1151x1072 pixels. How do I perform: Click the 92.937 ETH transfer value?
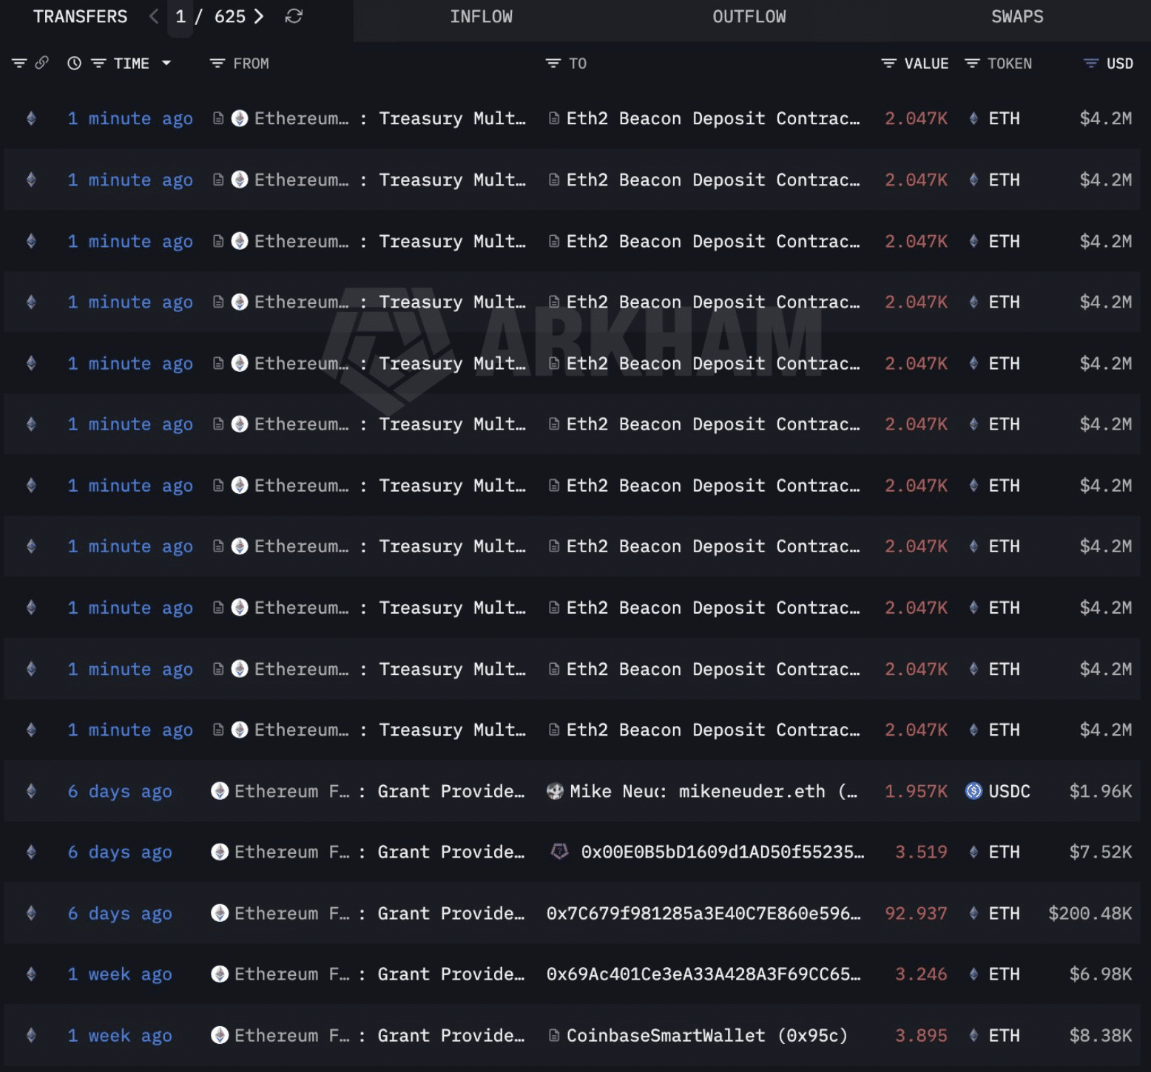[x=915, y=913]
